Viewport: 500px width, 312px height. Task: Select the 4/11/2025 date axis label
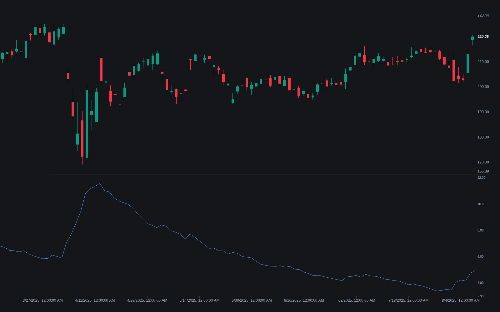coord(95,300)
